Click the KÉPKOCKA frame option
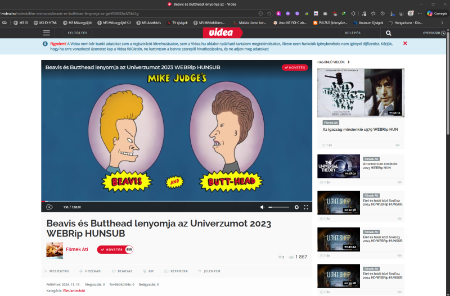 (176, 271)
